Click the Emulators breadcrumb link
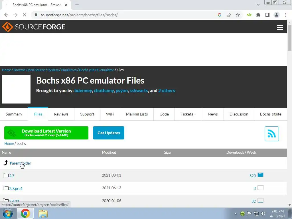The width and height of the screenshot is (292, 219). 69,70
